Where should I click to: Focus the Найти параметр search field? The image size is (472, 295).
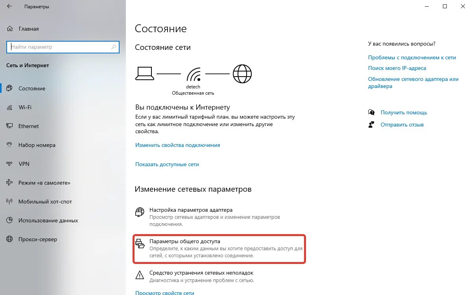[63, 47]
